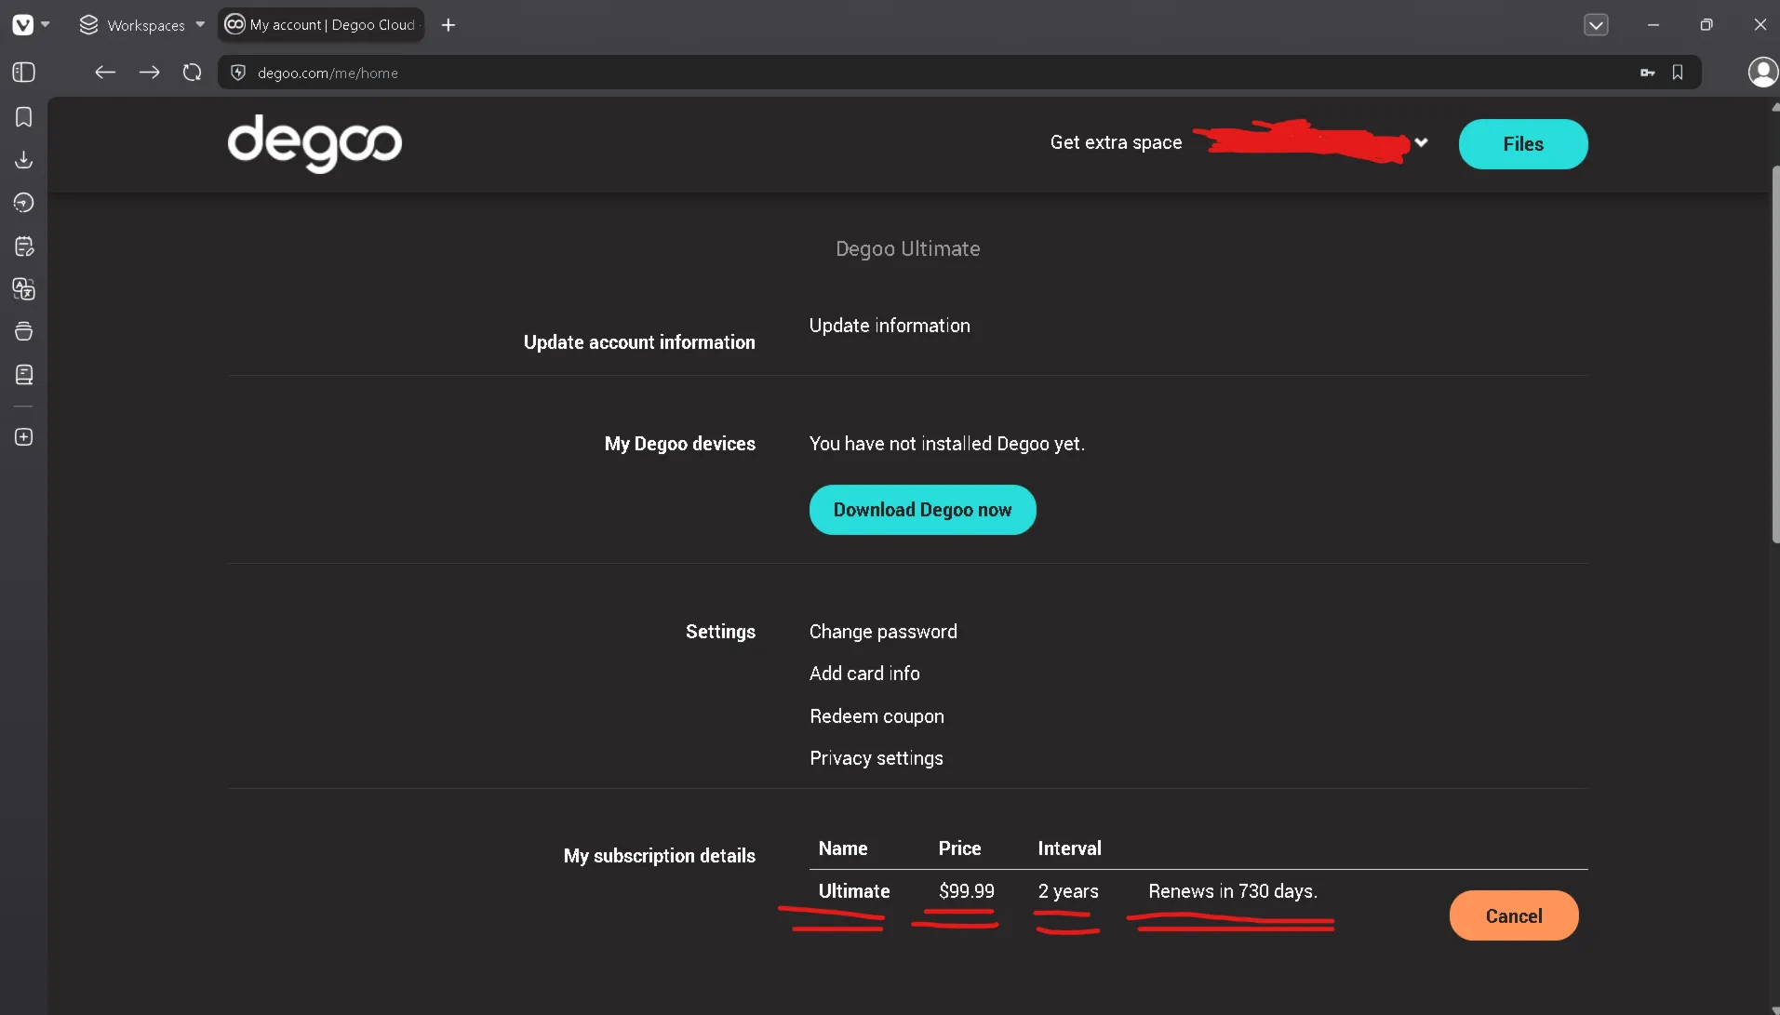Restore down the browser window
Screen dimensions: 1780x1015
pyautogui.click(x=1706, y=25)
